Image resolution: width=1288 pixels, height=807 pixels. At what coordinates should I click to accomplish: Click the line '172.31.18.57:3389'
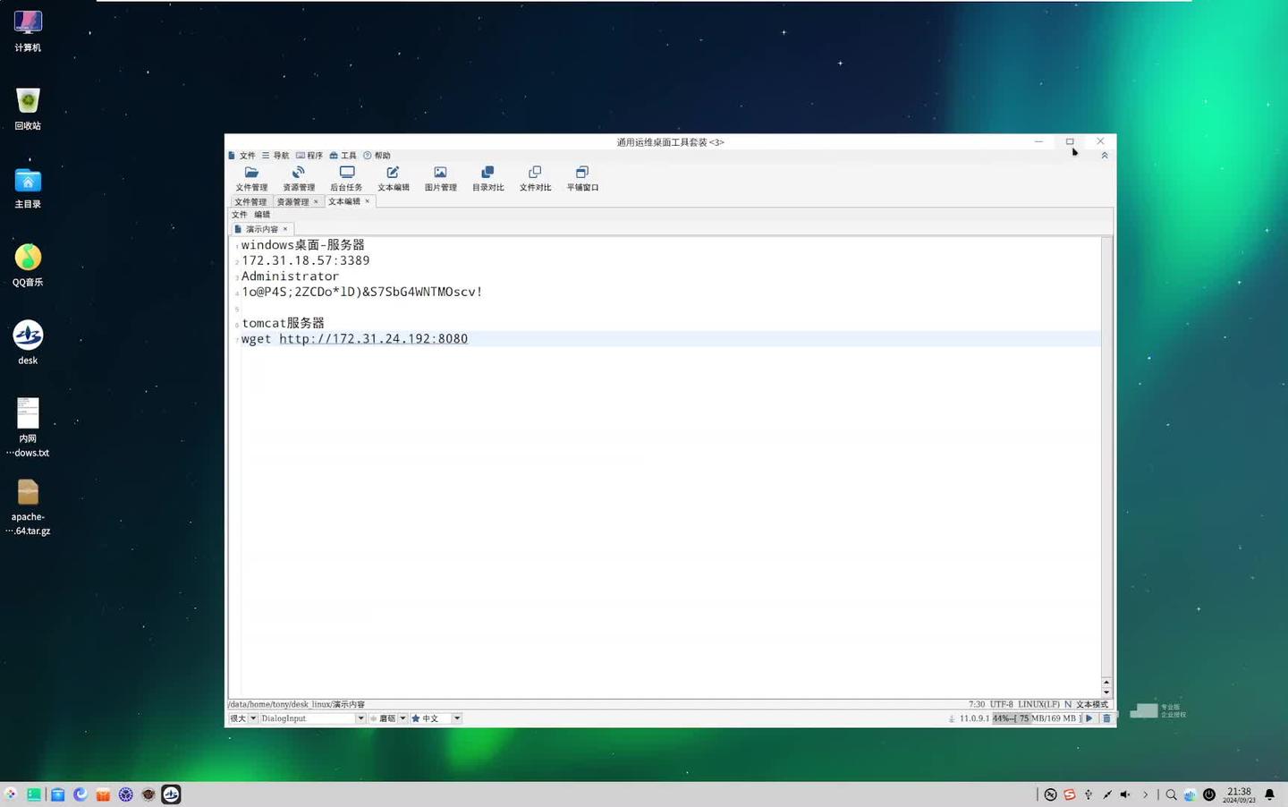[x=305, y=260]
